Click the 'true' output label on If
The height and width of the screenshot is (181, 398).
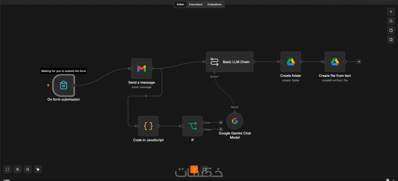[207, 123]
